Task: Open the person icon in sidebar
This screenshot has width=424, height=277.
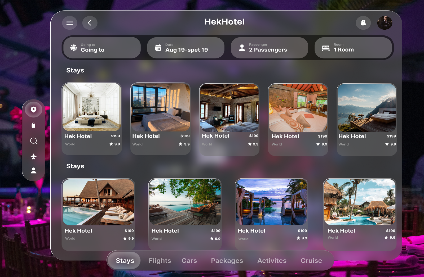Action: click(x=33, y=170)
